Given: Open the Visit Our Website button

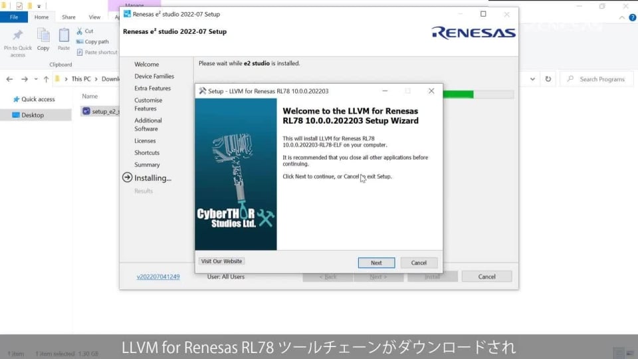Looking at the screenshot, I should [222, 261].
